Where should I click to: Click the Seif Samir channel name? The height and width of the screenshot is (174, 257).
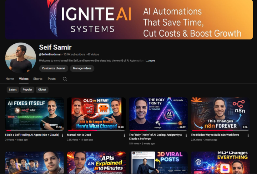[55, 47]
